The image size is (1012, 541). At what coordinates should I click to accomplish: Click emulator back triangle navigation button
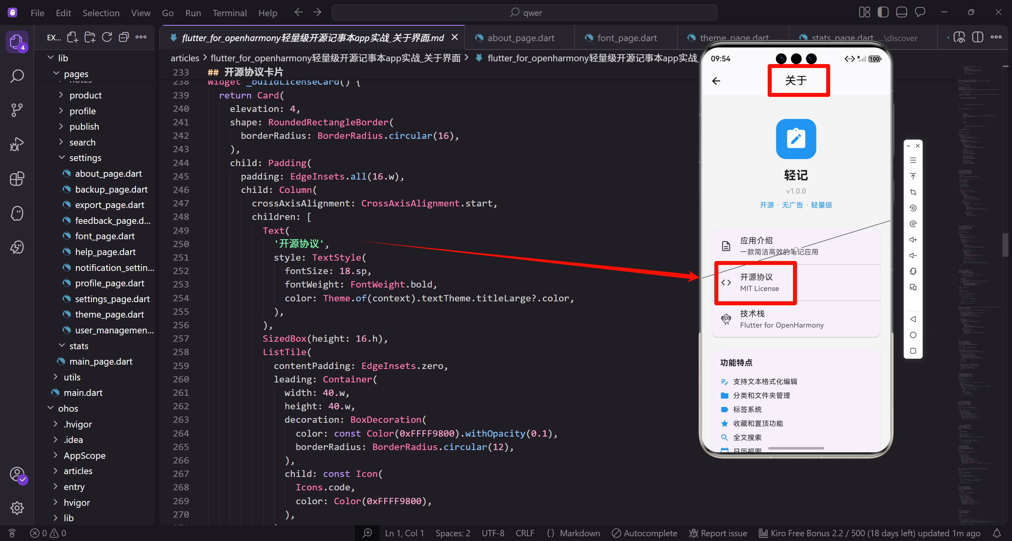913,319
